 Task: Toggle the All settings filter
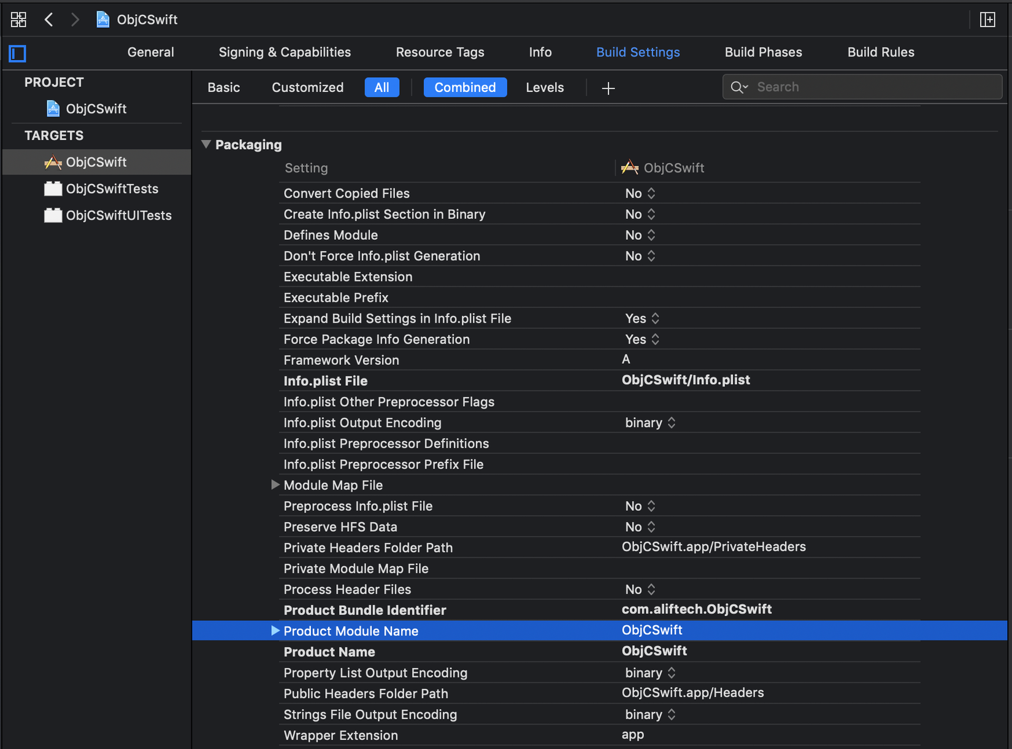pyautogui.click(x=381, y=88)
